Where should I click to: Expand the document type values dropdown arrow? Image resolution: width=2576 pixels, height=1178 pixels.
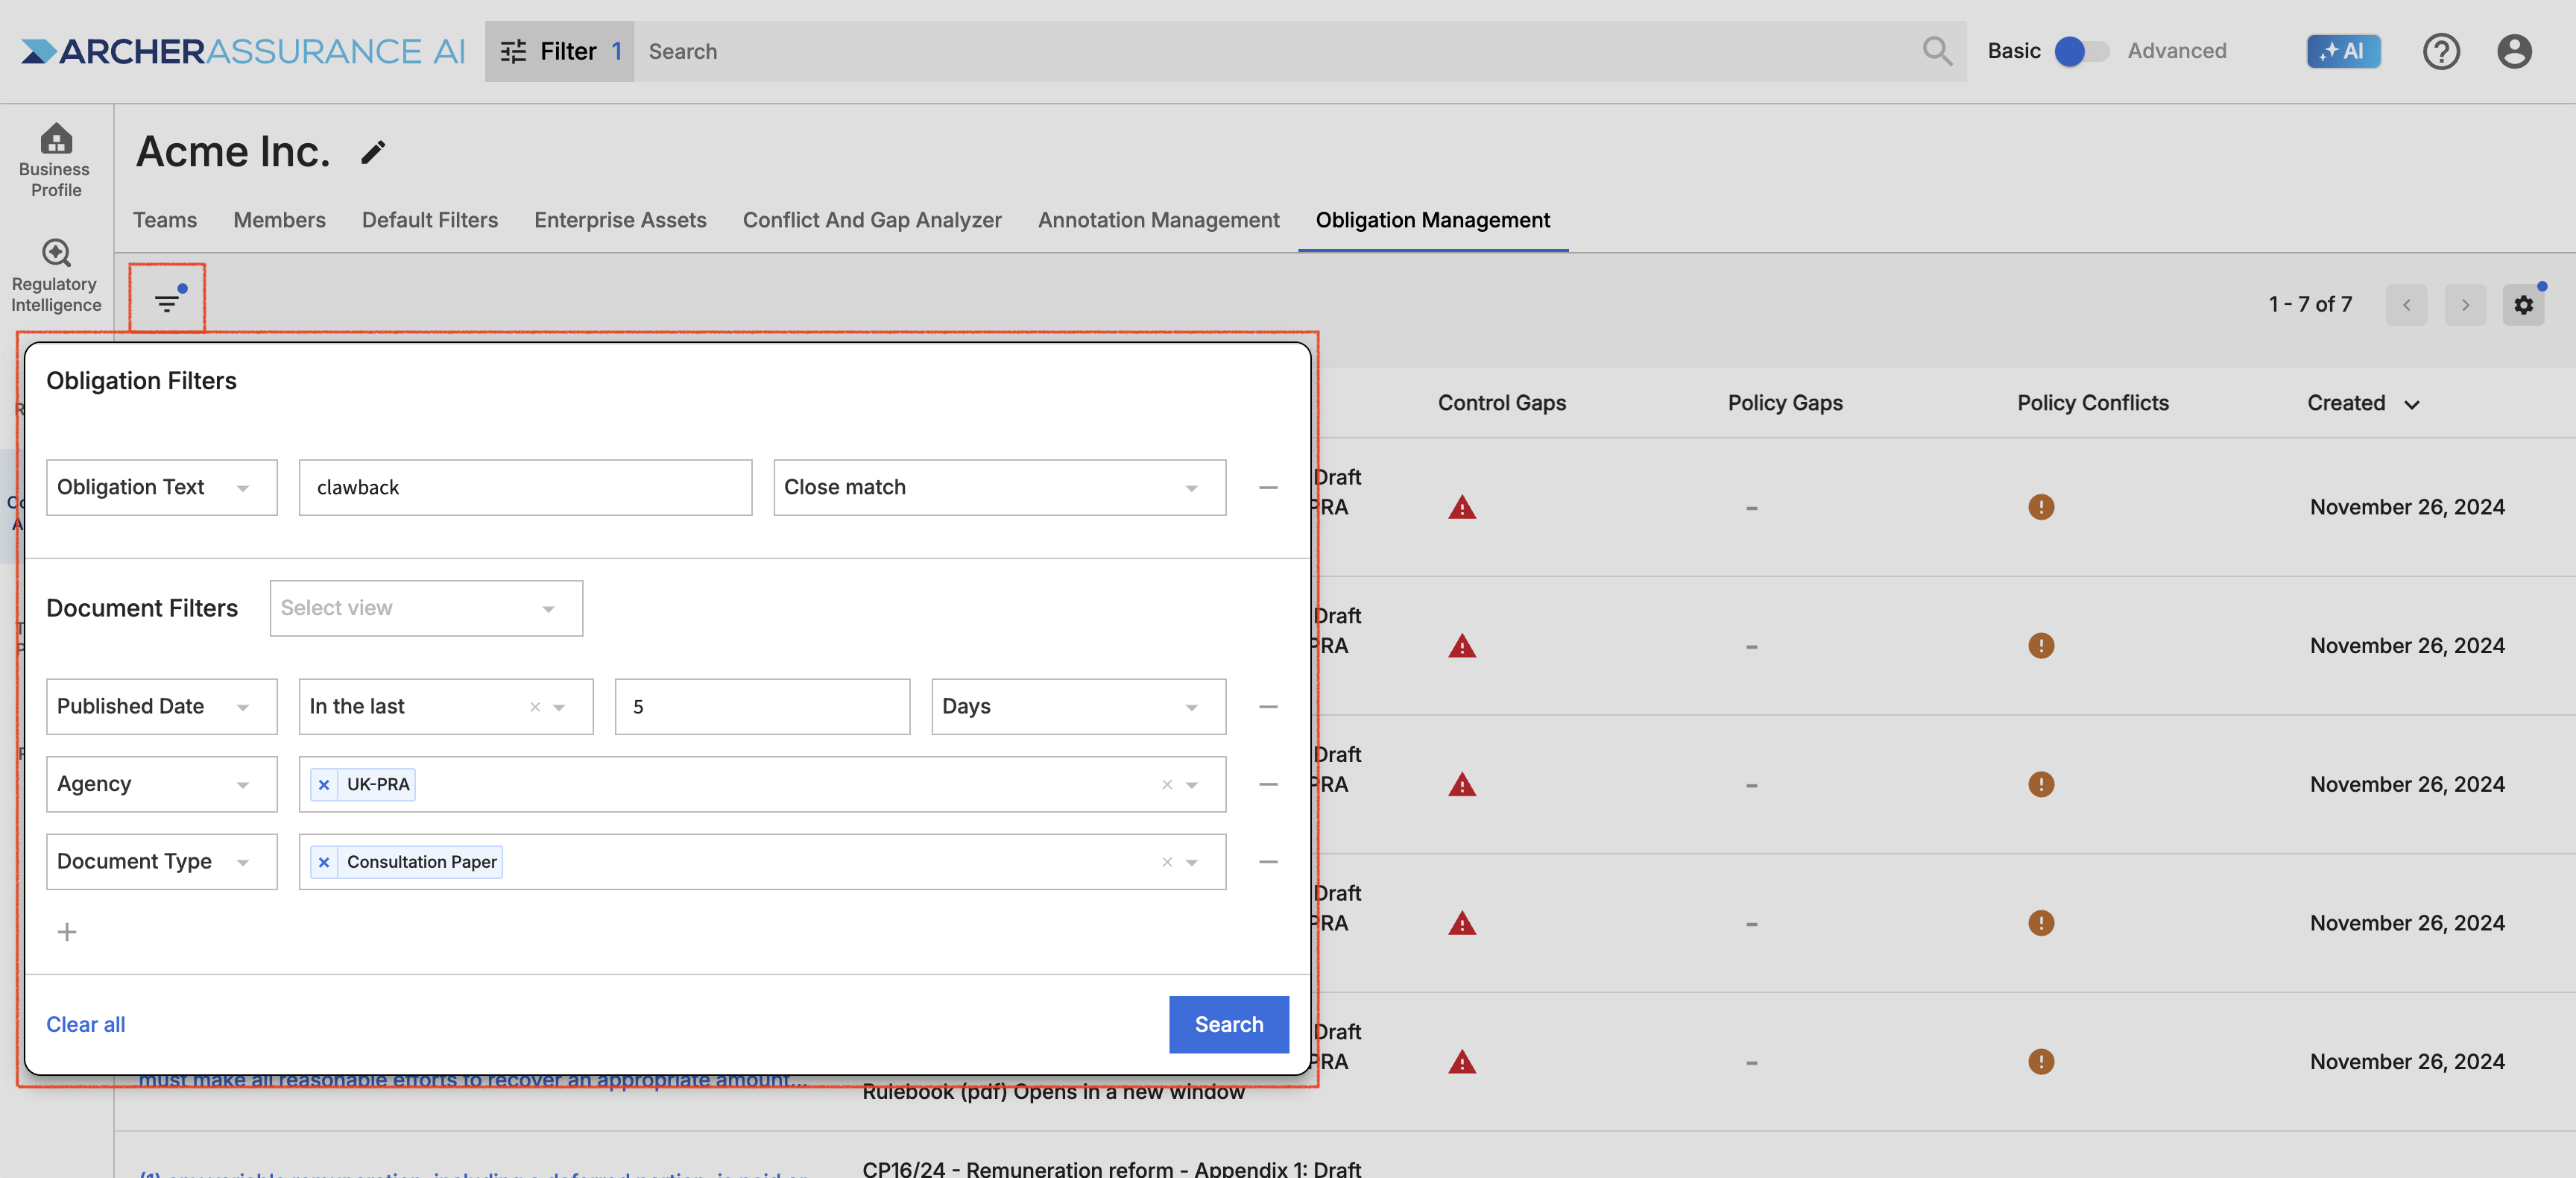[1192, 862]
